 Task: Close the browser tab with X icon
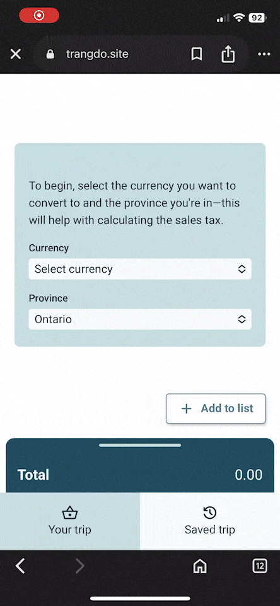click(15, 54)
